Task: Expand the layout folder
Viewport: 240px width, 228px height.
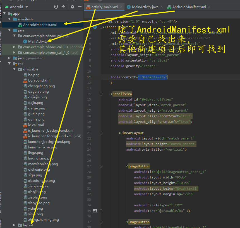Action: (14, 225)
